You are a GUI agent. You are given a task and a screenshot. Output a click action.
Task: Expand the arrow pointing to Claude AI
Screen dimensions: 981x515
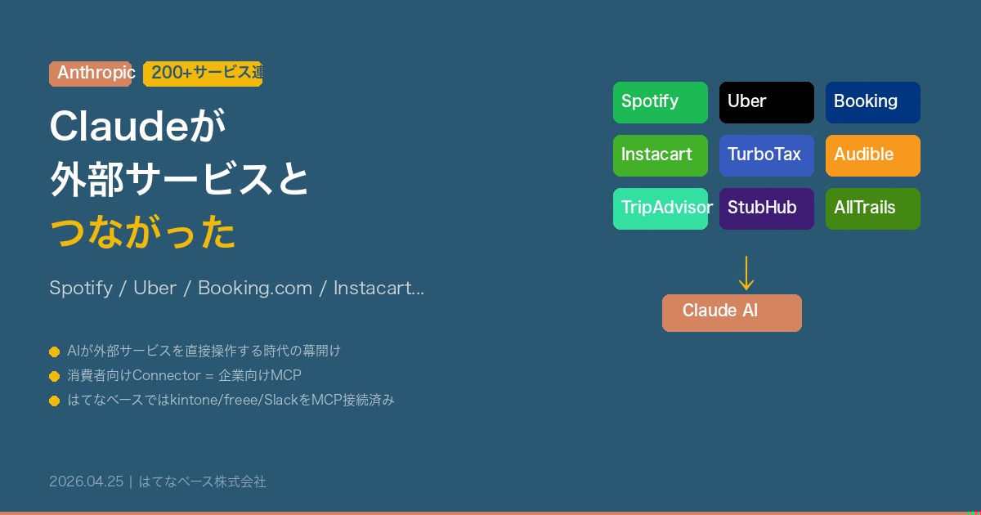746,272
